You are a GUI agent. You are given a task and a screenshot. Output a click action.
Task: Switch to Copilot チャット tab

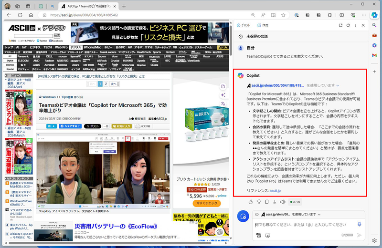tap(244, 25)
